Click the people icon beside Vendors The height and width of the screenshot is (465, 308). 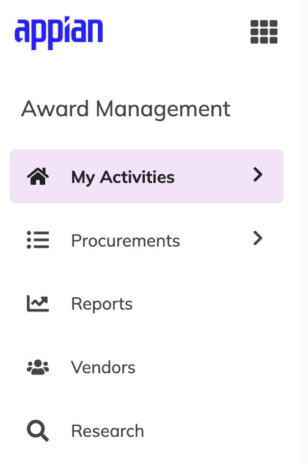(38, 367)
